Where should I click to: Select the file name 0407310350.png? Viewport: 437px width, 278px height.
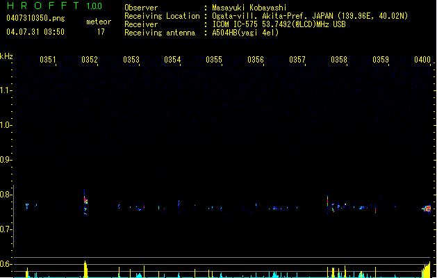tap(35, 18)
